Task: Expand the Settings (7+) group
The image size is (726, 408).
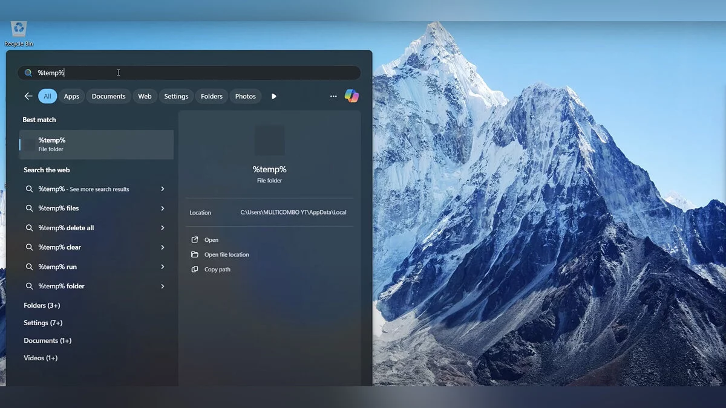Action: click(43, 323)
